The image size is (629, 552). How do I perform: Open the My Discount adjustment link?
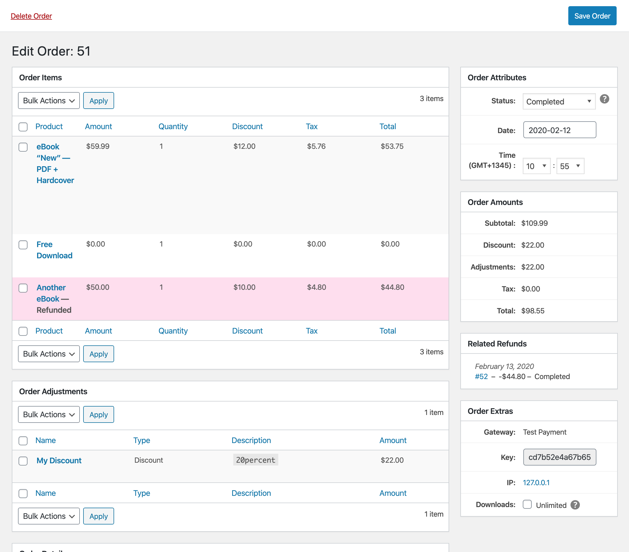(x=59, y=460)
